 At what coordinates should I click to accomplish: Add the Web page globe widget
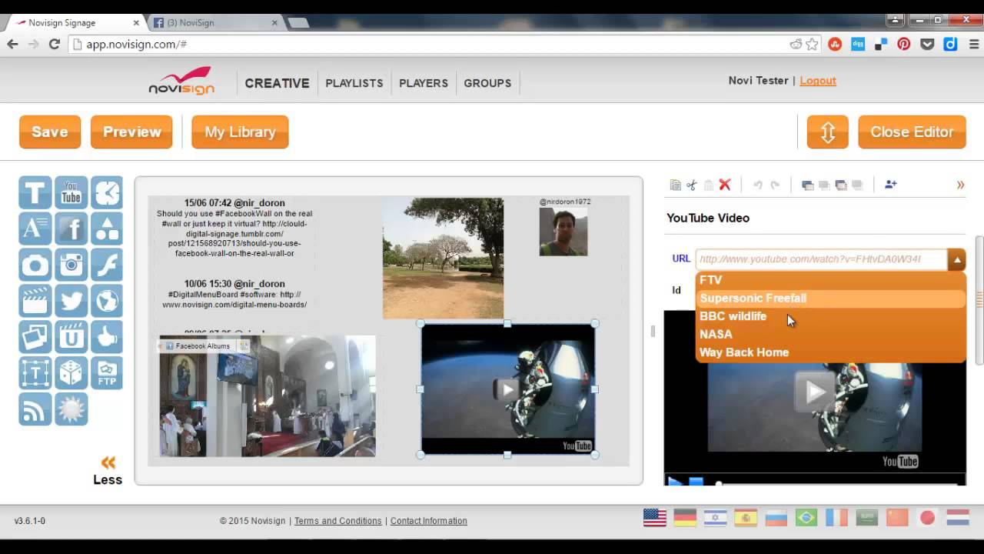coord(107,301)
